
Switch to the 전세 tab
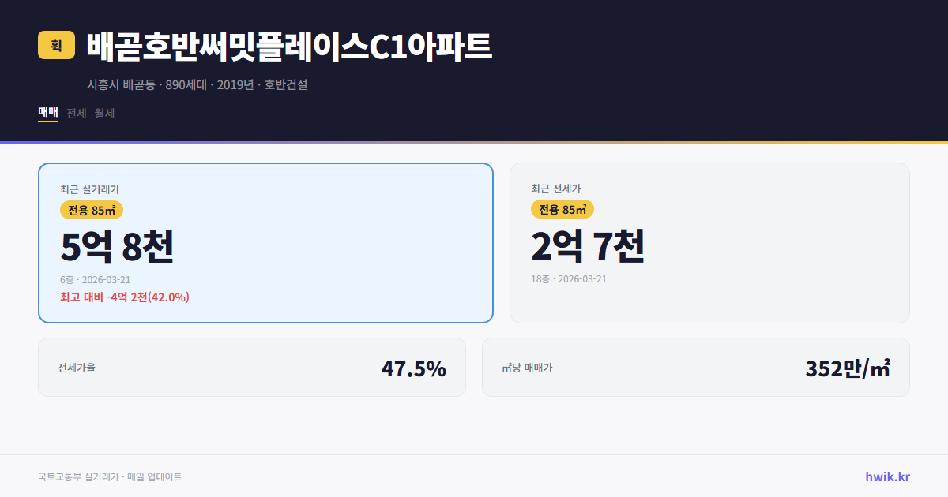point(77,113)
